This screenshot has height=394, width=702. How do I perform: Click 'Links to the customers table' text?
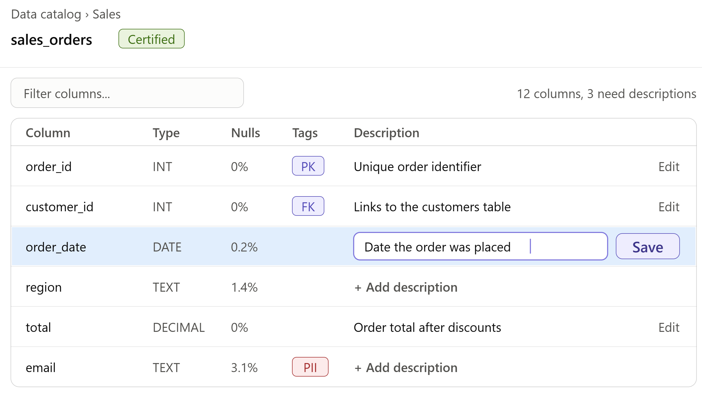click(432, 207)
